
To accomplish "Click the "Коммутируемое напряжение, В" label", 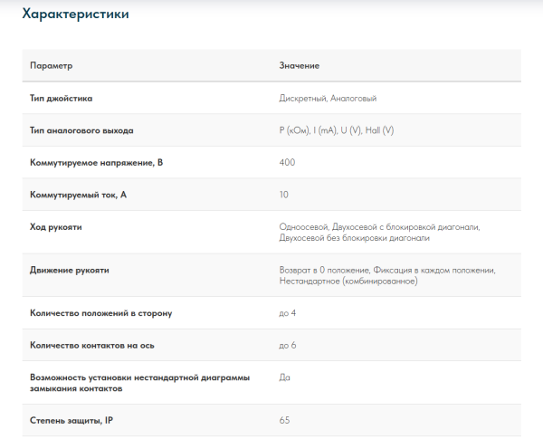I will (x=96, y=162).
